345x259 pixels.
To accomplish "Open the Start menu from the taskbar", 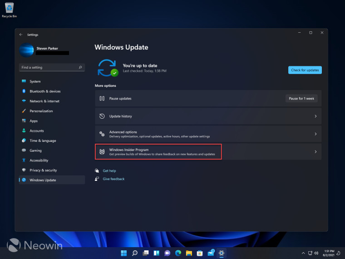I will click(124, 253).
